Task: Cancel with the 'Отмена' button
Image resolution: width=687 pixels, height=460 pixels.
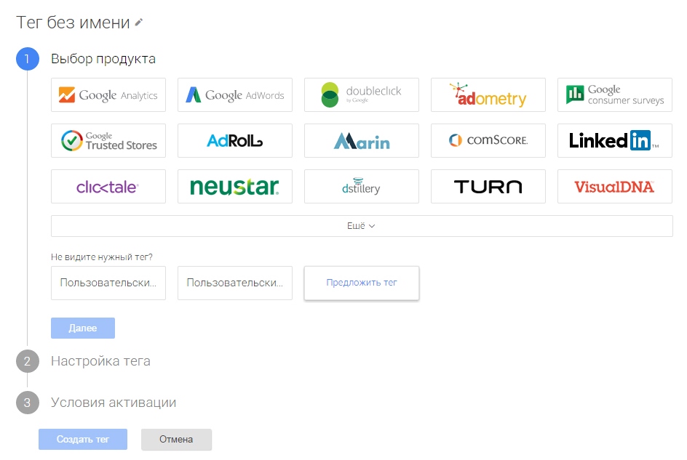Action: point(176,440)
